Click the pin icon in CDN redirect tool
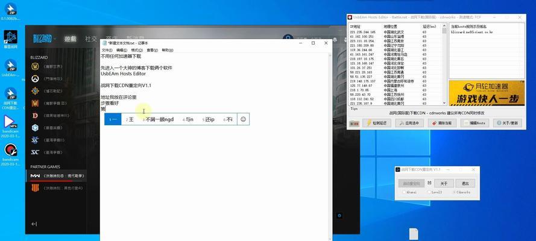This screenshot has width=536, height=241. pos(429,183)
